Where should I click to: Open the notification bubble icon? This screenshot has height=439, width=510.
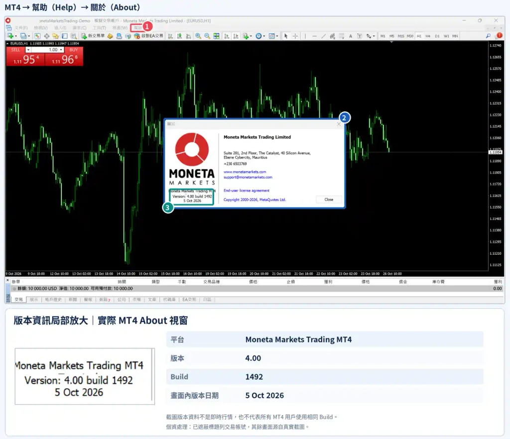[x=499, y=36]
